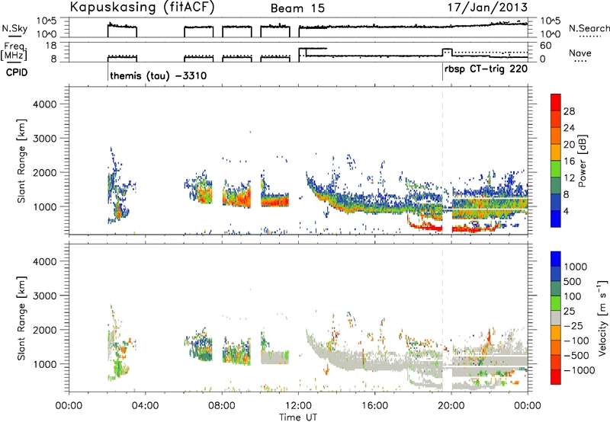Click the 'Nave' legend label

(580, 53)
